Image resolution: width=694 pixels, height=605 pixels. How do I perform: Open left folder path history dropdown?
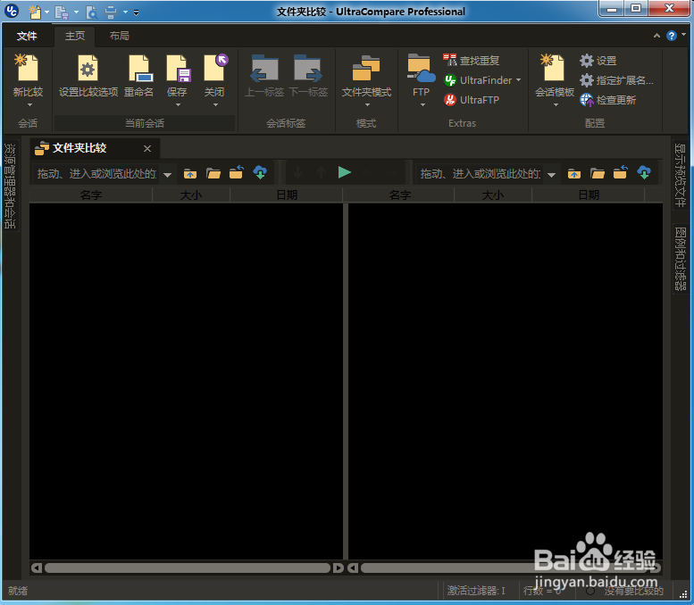pyautogui.click(x=167, y=175)
